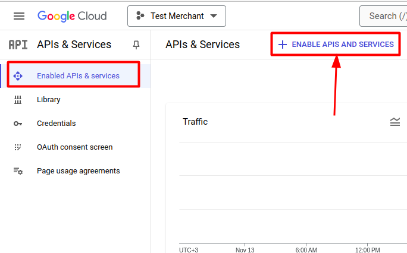Click the 12:00 PM axis label
This screenshot has width=407, height=253.
pyautogui.click(x=368, y=250)
